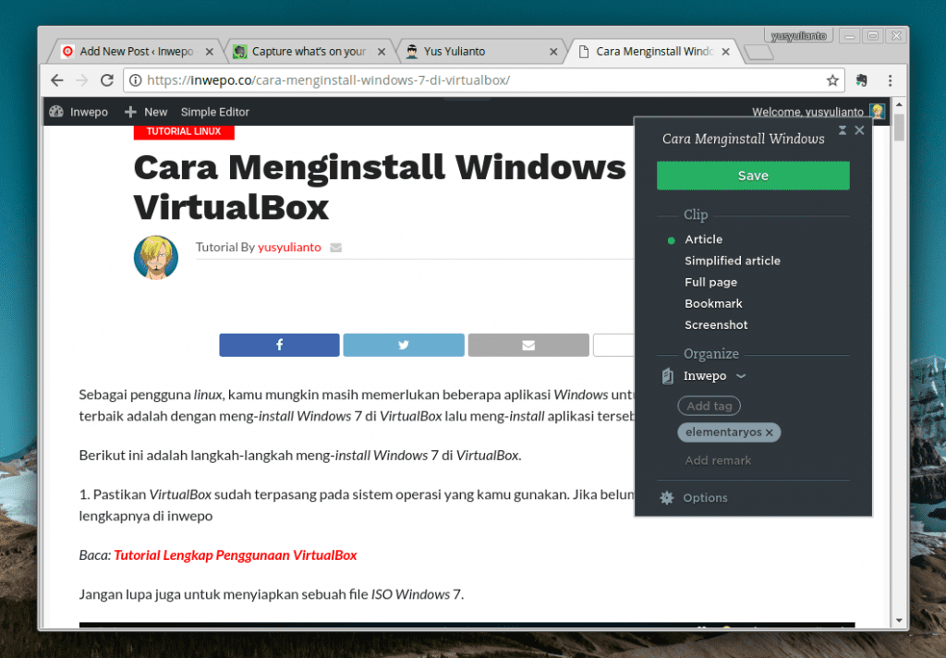Close the Yus Yulianto tab
946x658 pixels.
[x=553, y=52]
